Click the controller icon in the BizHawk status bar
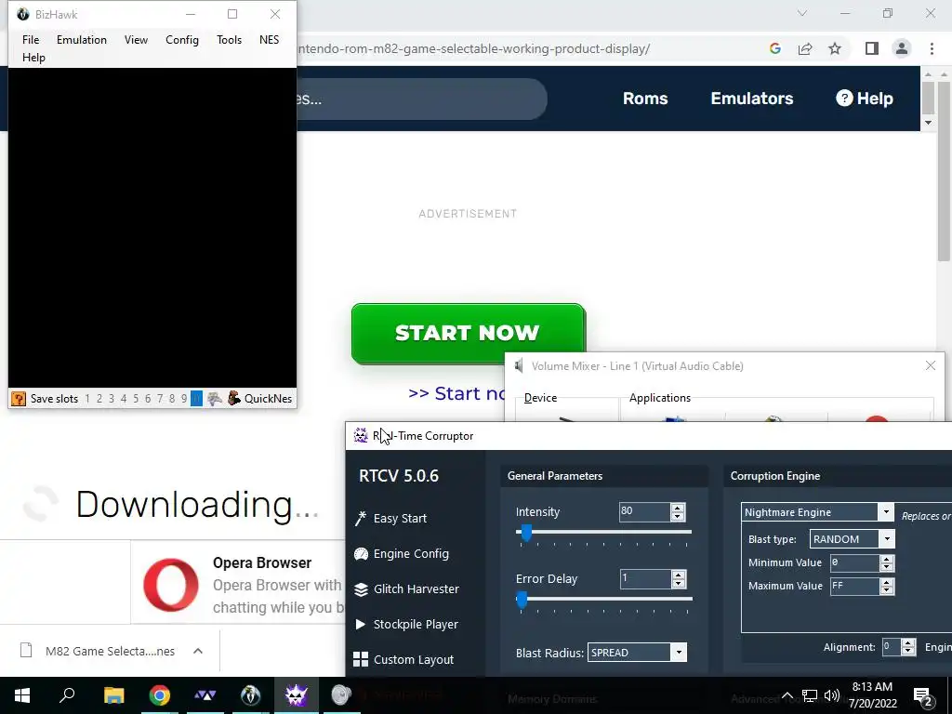 click(215, 399)
